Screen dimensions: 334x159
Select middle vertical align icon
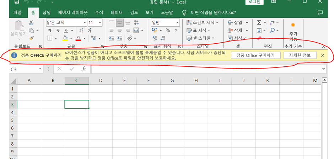[120, 23]
